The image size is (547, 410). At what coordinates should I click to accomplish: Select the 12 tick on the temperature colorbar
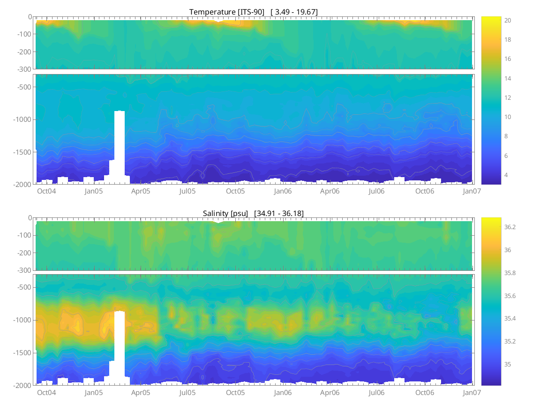pos(491,97)
